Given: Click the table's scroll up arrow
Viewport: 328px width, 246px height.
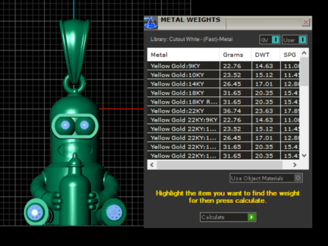Looking at the screenshot, I should [x=304, y=53].
